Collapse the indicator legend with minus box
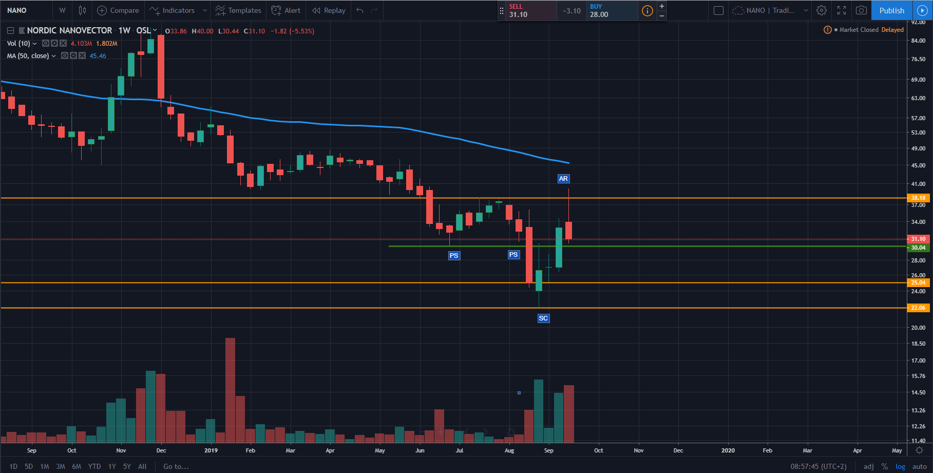Image resolution: width=933 pixels, height=473 pixels. tap(10, 31)
